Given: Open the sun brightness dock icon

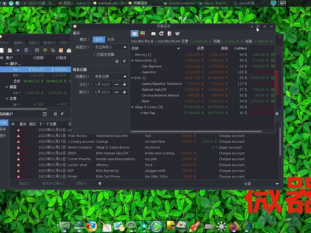Looking at the screenshot, I should click(x=221, y=226).
